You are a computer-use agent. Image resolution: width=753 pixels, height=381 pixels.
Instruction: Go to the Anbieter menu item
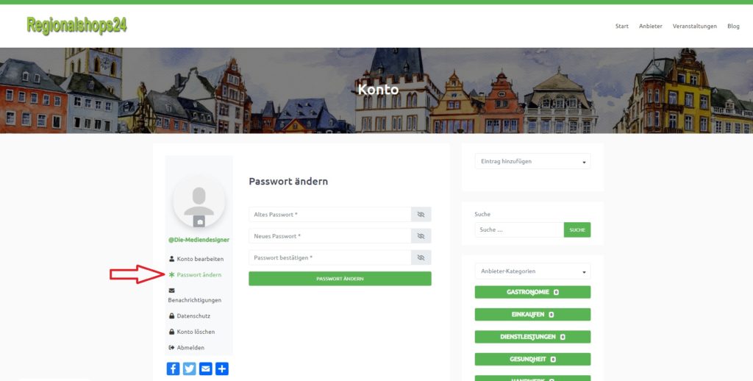[x=650, y=26]
